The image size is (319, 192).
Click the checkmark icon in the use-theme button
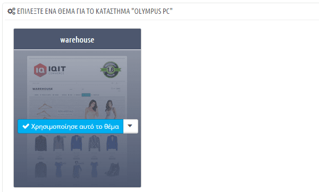[x=26, y=126]
